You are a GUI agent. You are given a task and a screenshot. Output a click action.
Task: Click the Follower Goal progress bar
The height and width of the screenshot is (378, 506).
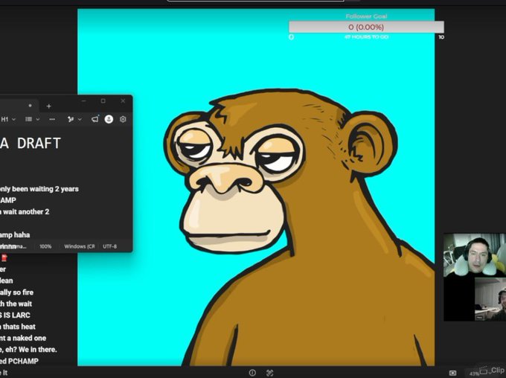(366, 27)
